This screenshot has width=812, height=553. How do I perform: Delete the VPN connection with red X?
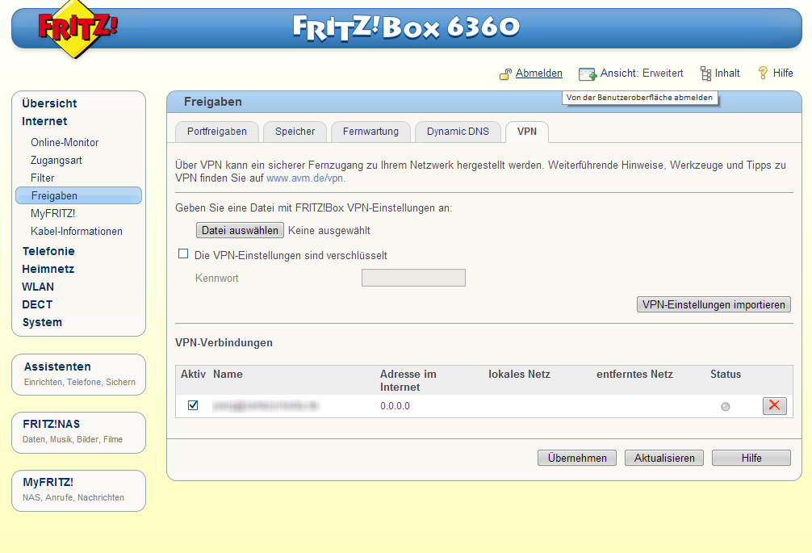[x=774, y=405]
